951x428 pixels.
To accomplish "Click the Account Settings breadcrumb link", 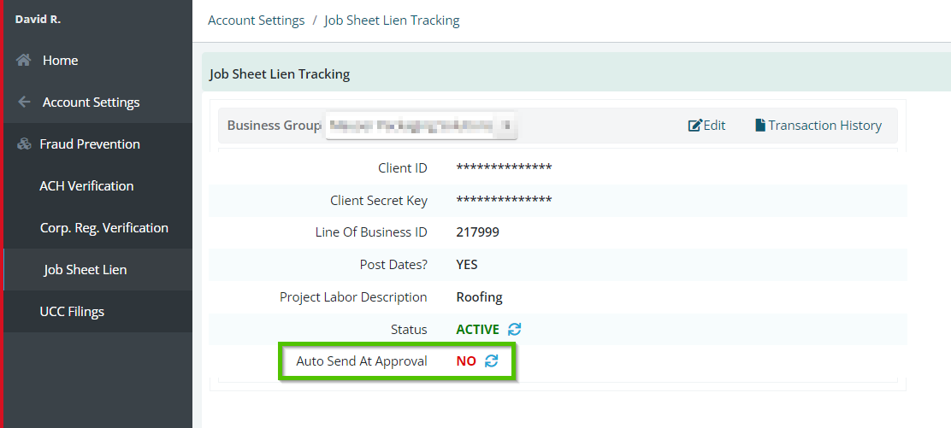I will tap(256, 20).
